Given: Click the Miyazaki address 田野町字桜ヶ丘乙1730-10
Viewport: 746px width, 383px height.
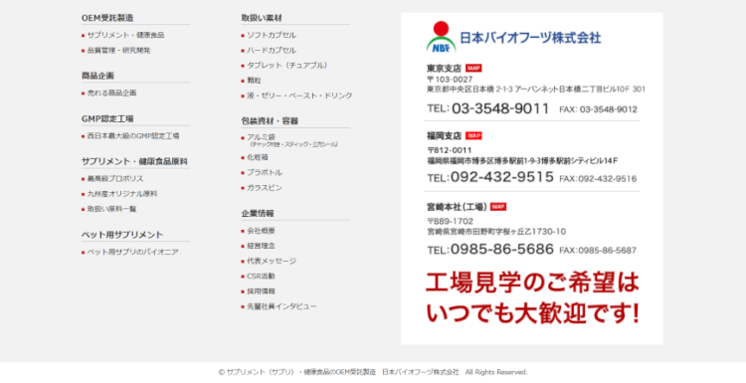Looking at the screenshot, I should (496, 232).
